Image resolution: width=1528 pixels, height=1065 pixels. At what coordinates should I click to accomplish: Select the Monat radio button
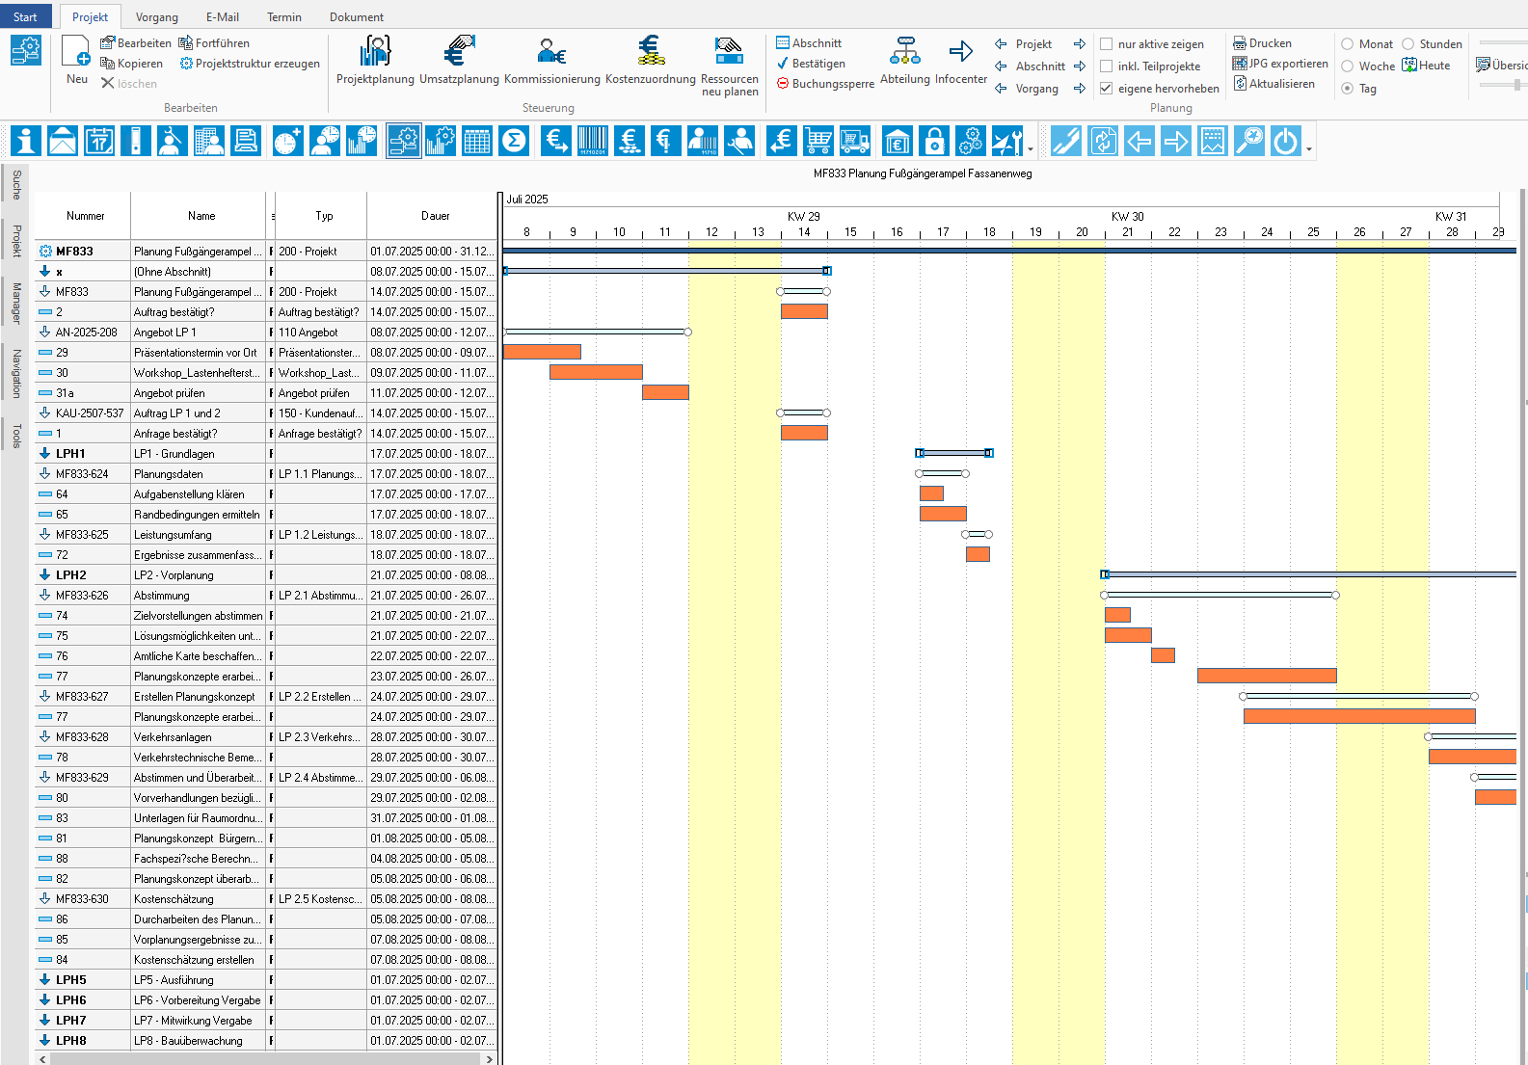point(1348,44)
